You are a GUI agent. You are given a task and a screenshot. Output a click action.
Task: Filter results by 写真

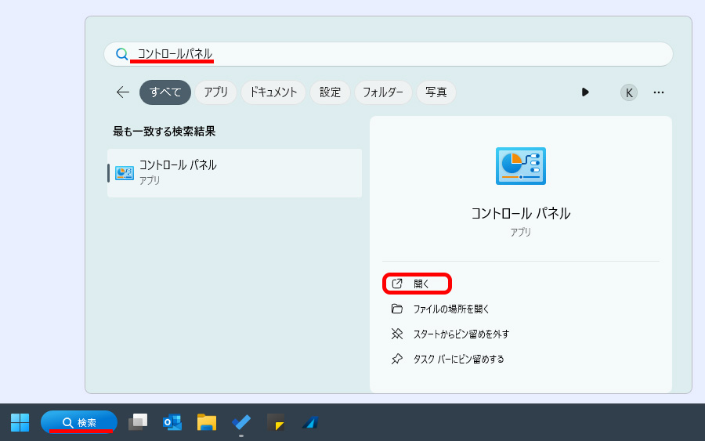point(436,92)
